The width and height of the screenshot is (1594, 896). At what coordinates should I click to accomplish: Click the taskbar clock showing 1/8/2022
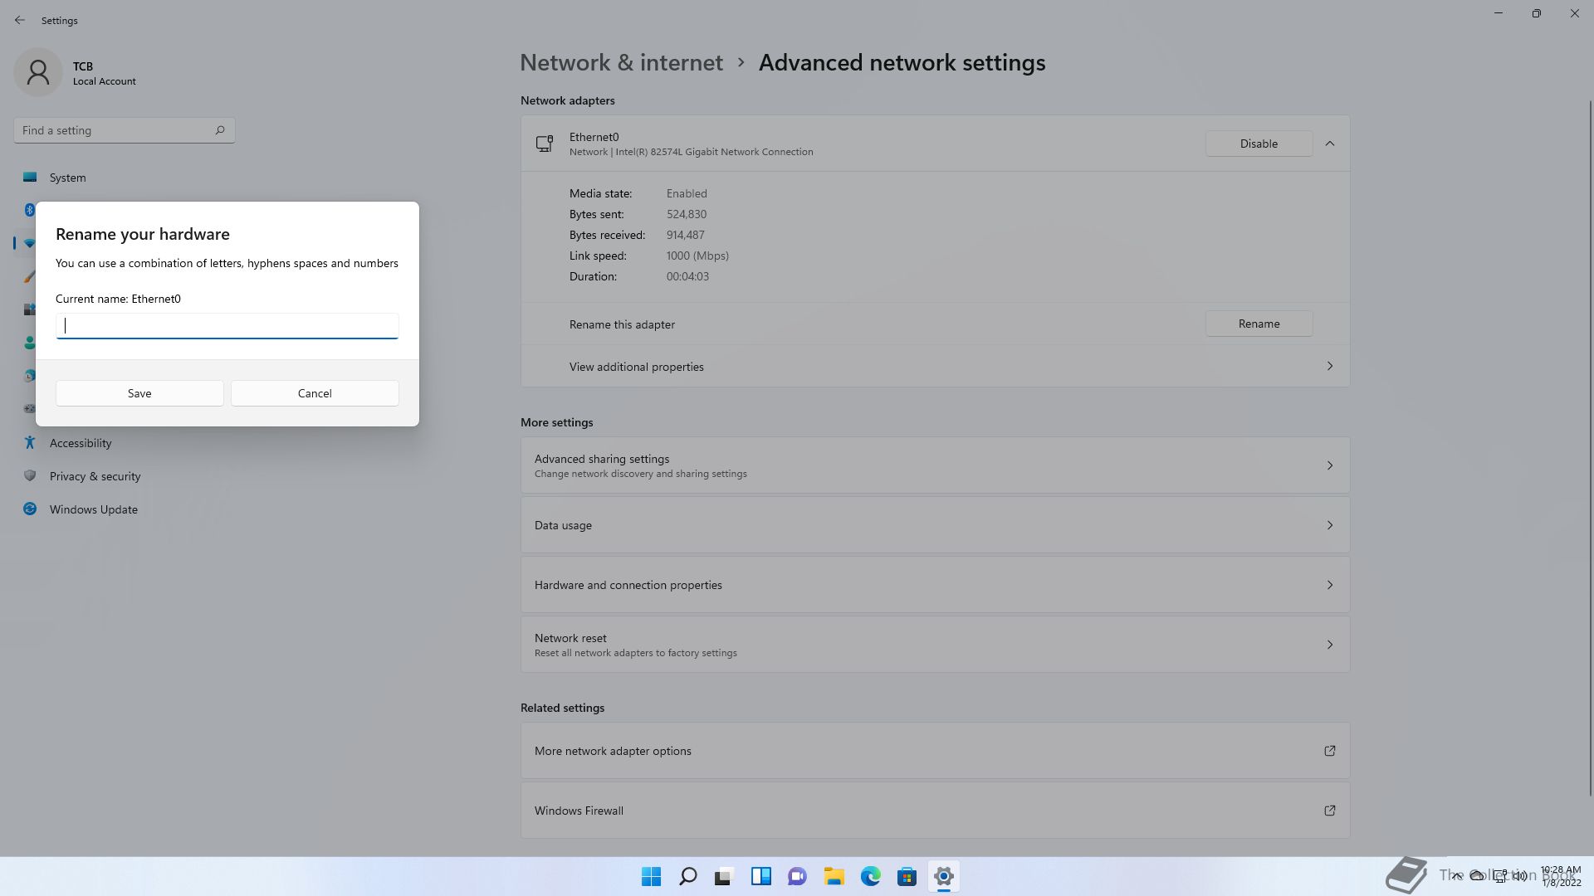pos(1561,876)
